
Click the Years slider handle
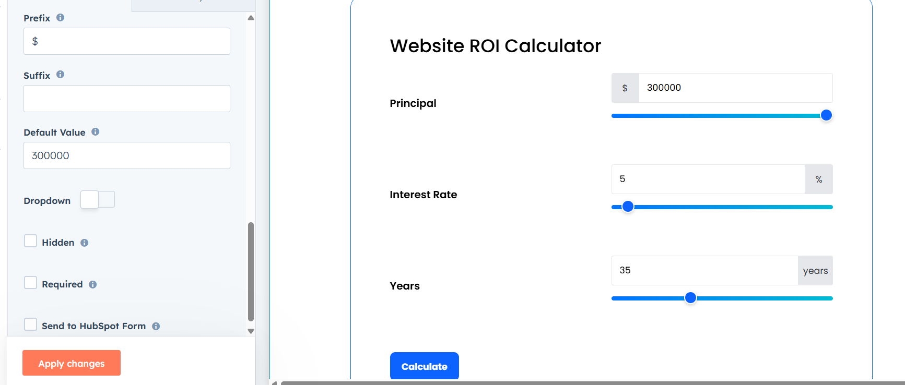point(690,298)
